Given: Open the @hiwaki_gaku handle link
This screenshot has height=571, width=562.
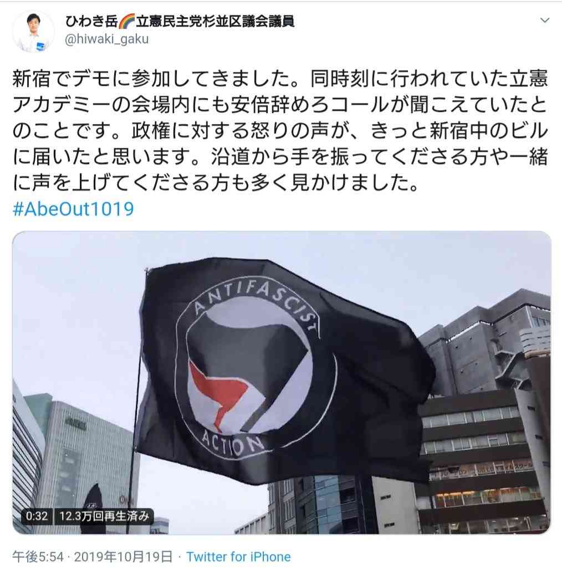Looking at the screenshot, I should (x=107, y=39).
